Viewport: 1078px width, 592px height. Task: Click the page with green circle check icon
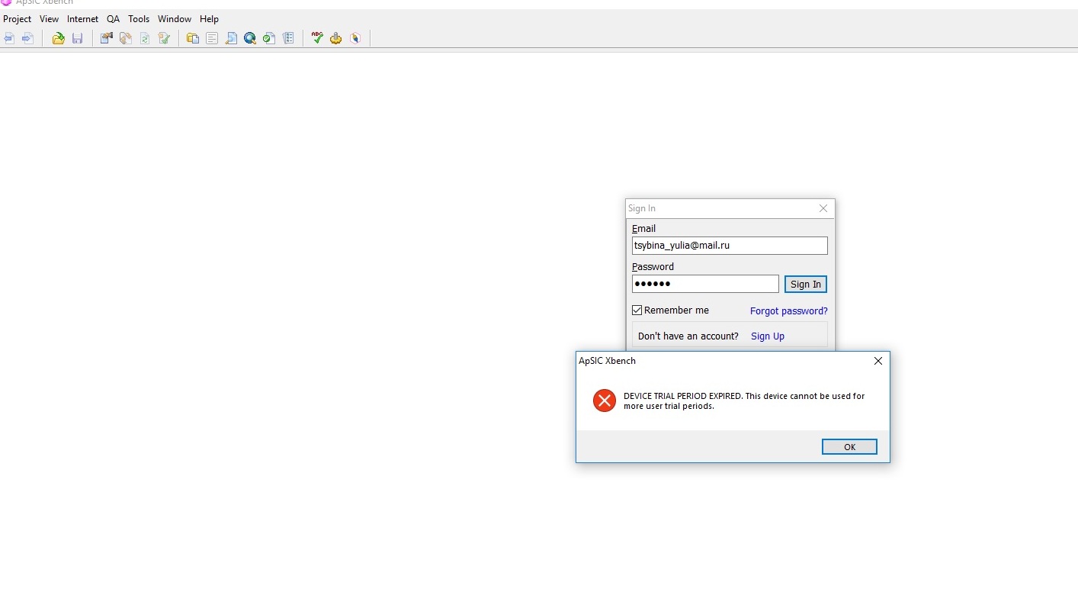pos(269,38)
